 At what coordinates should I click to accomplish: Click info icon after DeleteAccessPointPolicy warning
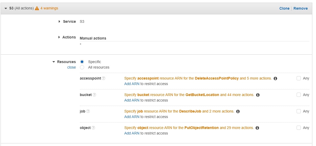tap(275, 78)
